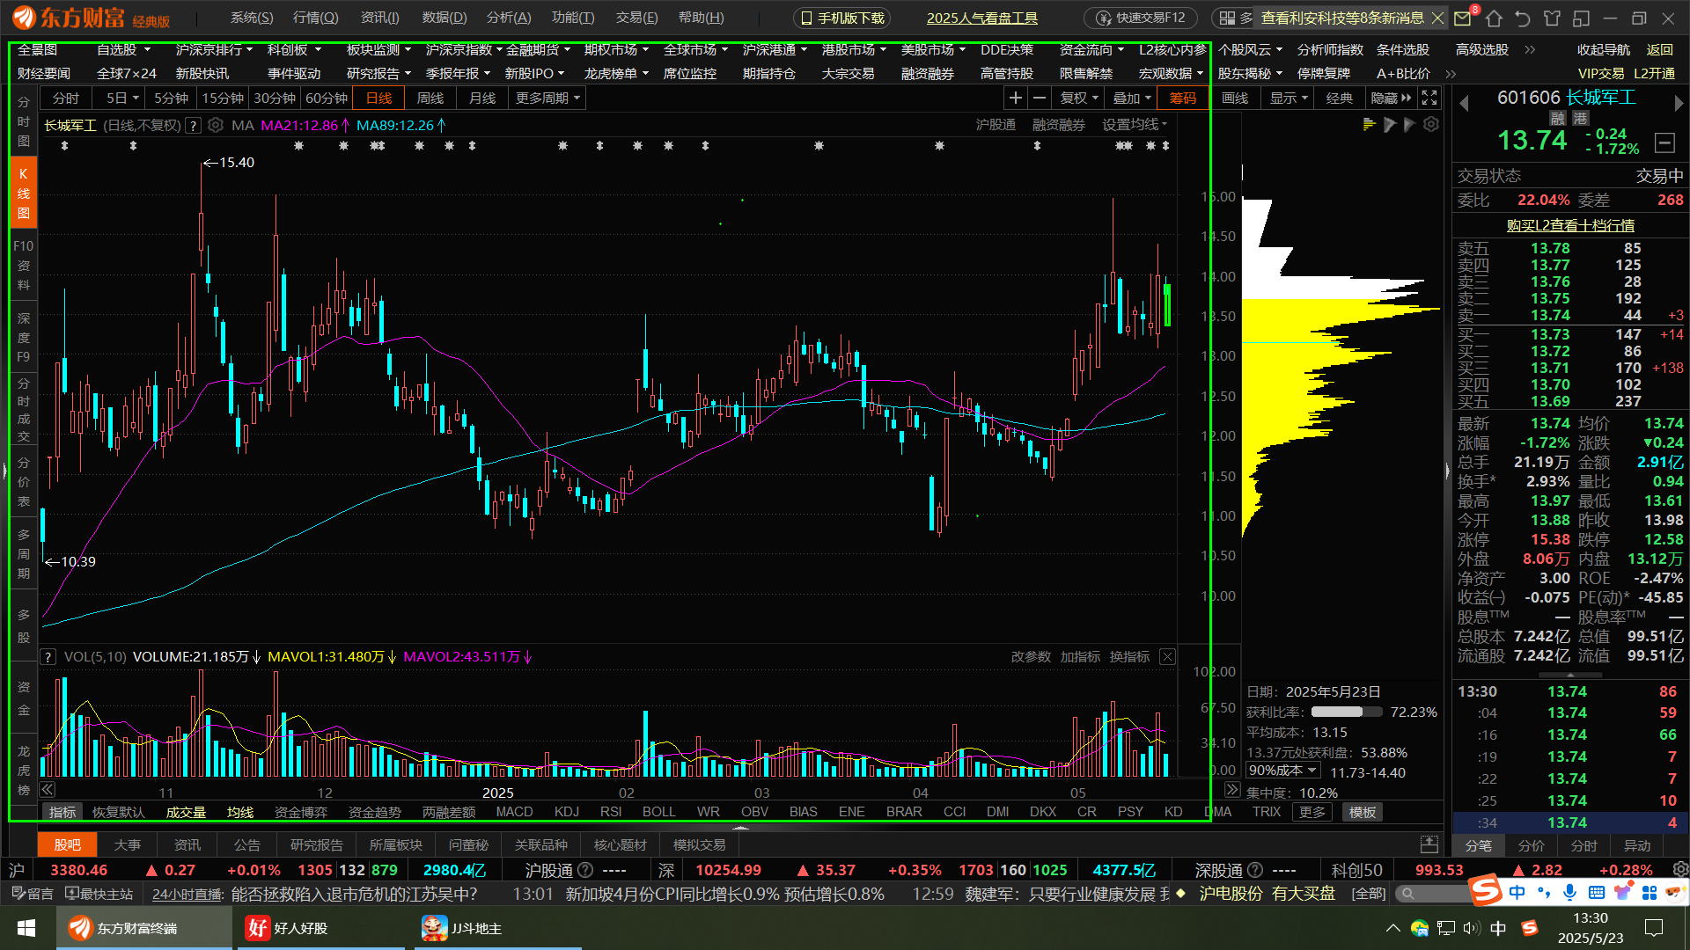Image resolution: width=1690 pixels, height=950 pixels.
Task: Open the 系统(S) menu
Action: 252,18
